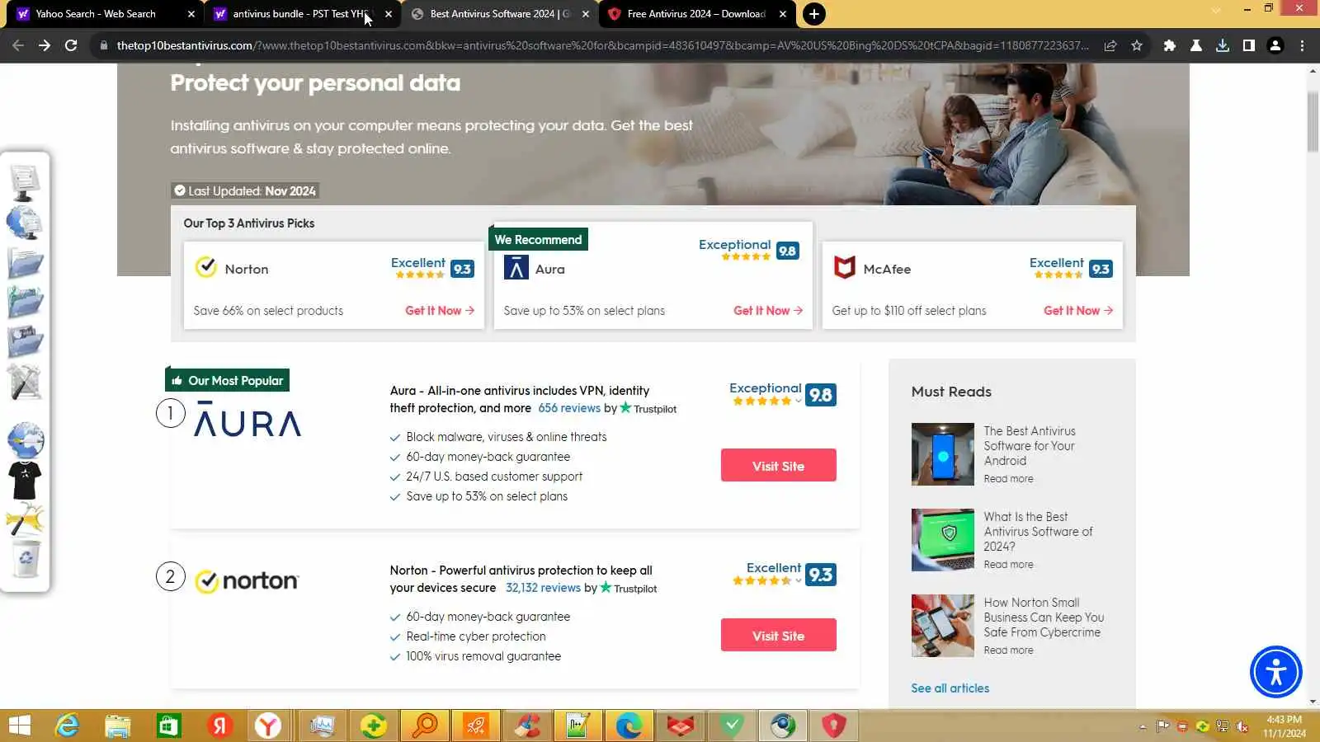Open the 656 reviews Trustpilot link

pos(569,408)
